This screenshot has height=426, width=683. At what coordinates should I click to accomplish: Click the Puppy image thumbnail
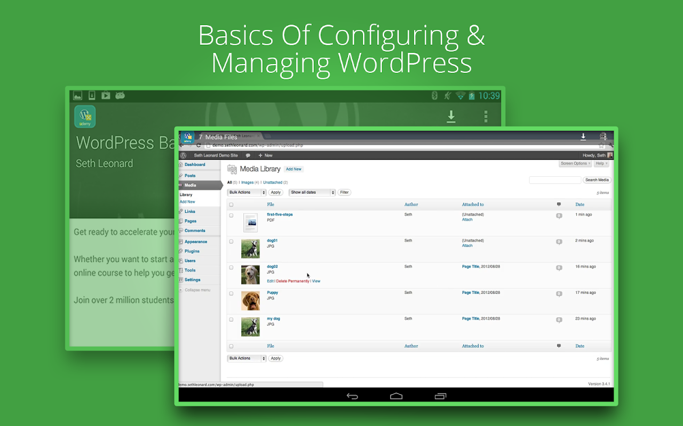click(250, 301)
